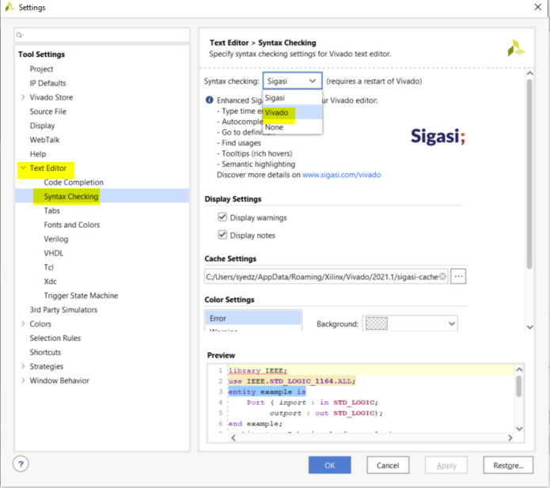Collapse the Text Editor tree node
This screenshot has height=488, width=550.
click(22, 168)
